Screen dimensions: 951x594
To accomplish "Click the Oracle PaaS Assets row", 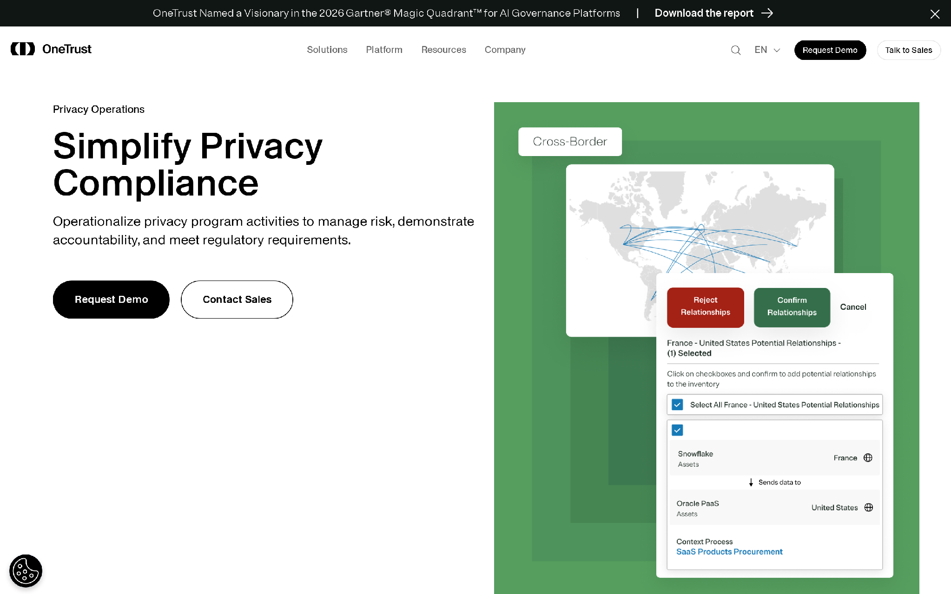I will tap(774, 508).
